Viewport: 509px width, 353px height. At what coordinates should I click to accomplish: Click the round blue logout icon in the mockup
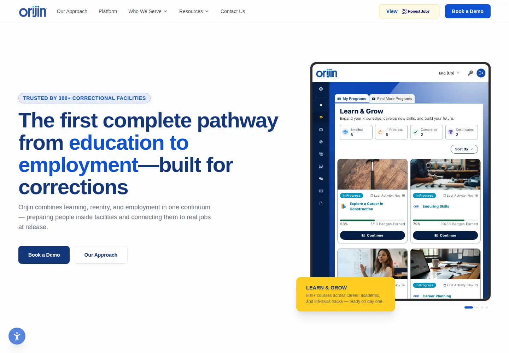(481, 73)
